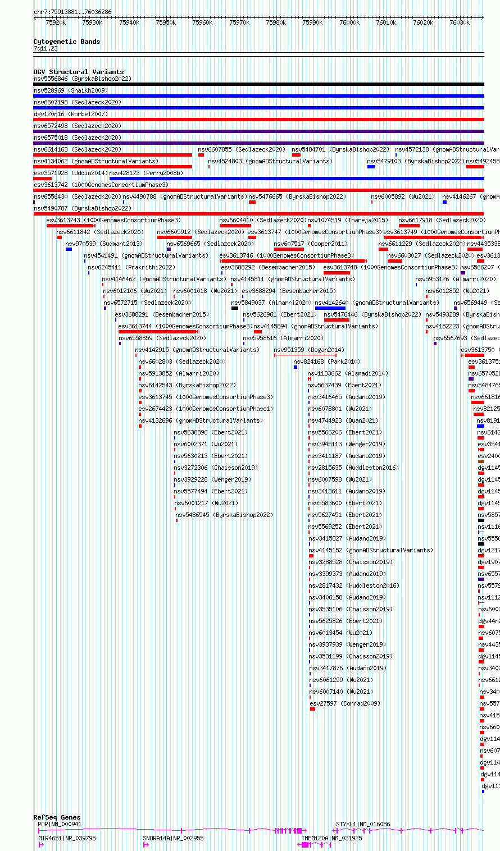
Task: Select nsv5479103 (ByrskaBishop2022) label
Action: pos(416,161)
